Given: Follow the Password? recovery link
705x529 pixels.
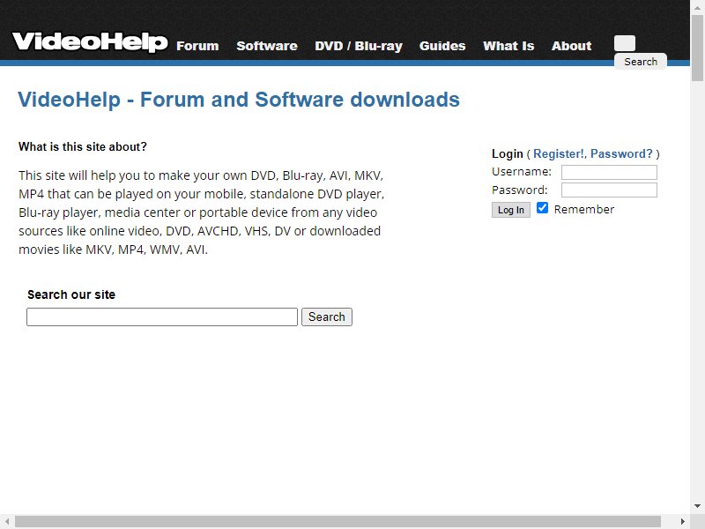Looking at the screenshot, I should (621, 153).
